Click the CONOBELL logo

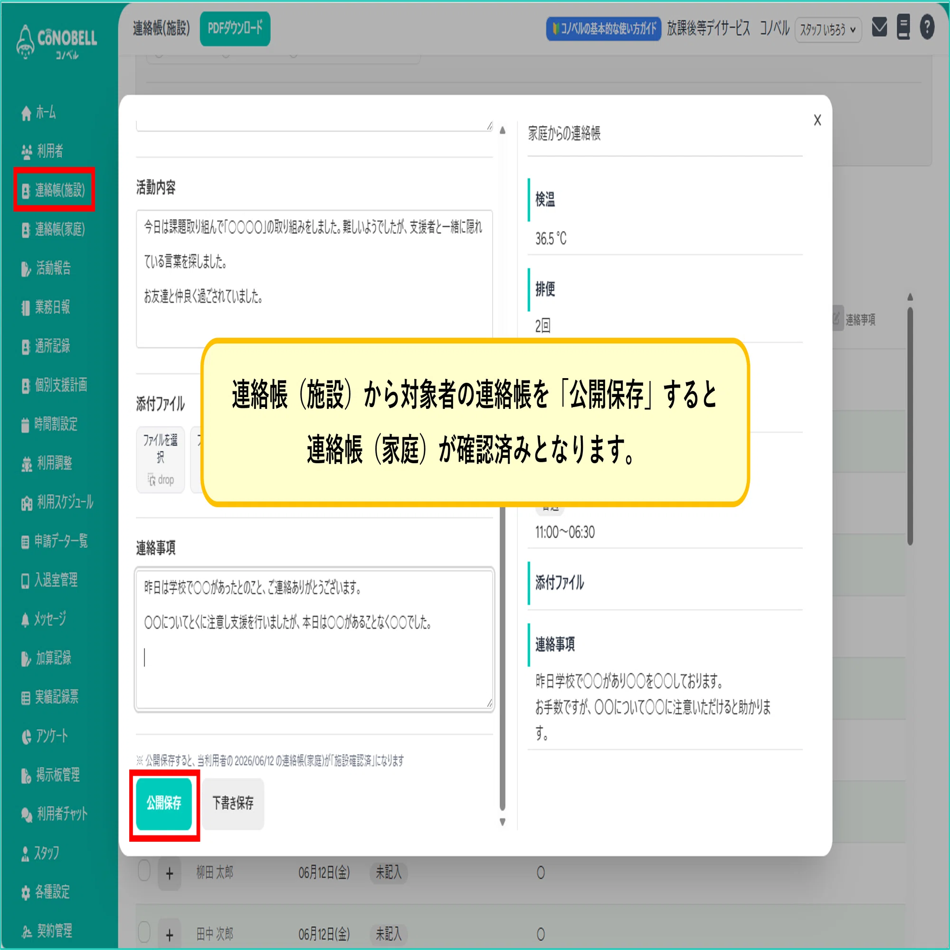(x=57, y=41)
